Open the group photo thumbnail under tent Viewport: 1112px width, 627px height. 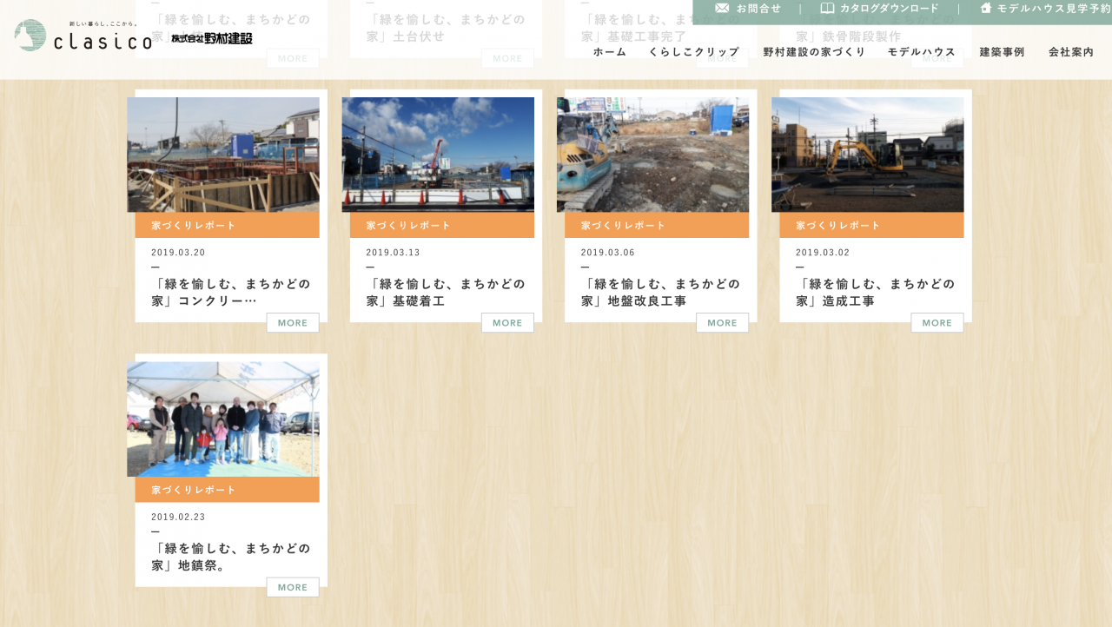click(x=223, y=419)
